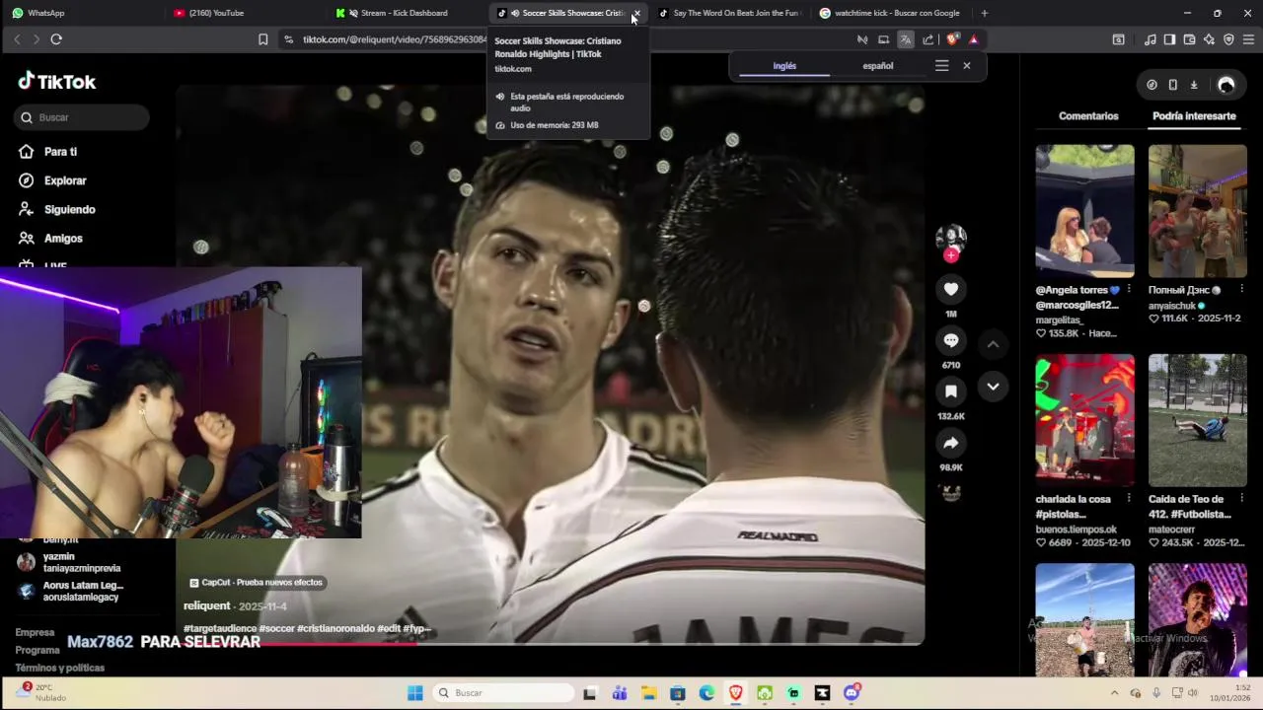1263x710 pixels.
Task: Toggle the Brave sidebar panel icon
Action: 1169,39
